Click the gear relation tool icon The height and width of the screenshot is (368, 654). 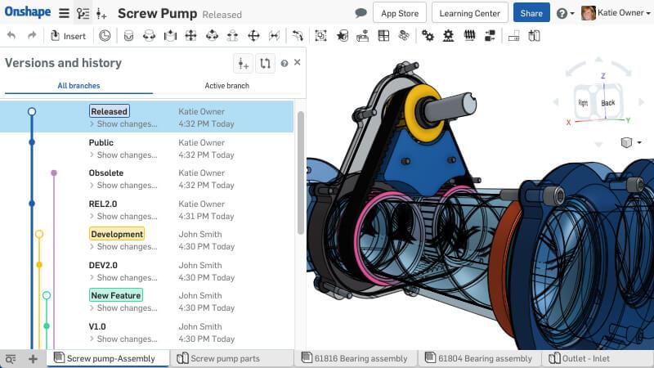pos(428,36)
